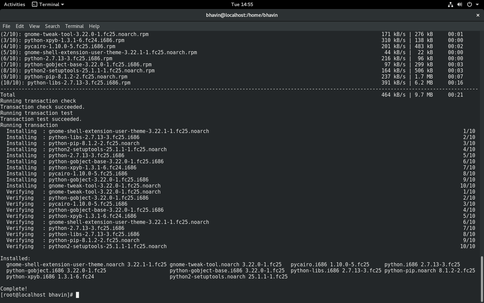
Task: Open the File menu
Action: tap(6, 26)
